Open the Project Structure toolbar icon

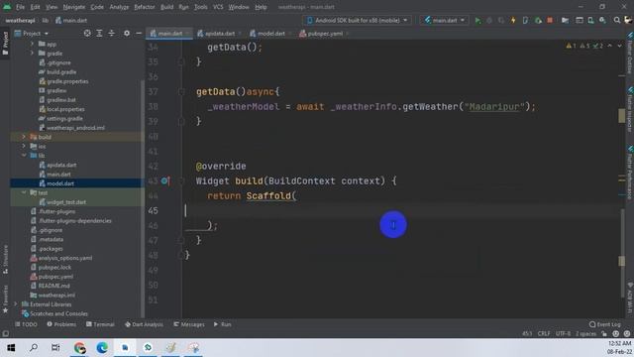point(565,20)
